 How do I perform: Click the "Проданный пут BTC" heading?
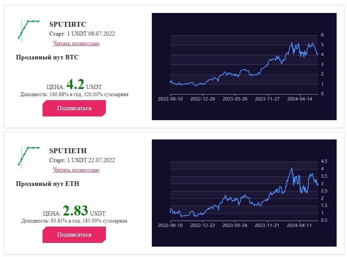(x=47, y=57)
